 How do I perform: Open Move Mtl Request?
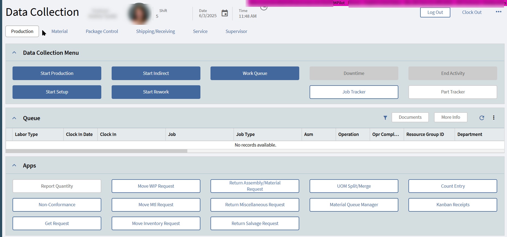tap(156, 205)
